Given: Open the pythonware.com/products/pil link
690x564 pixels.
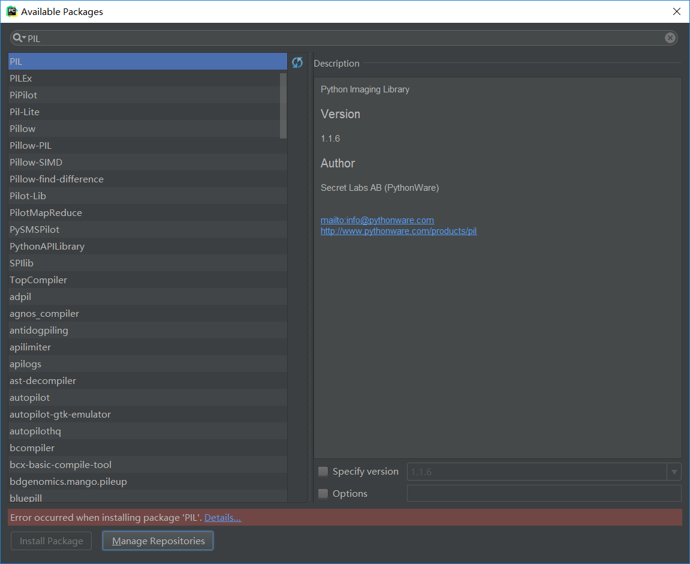Looking at the screenshot, I should [x=399, y=231].
